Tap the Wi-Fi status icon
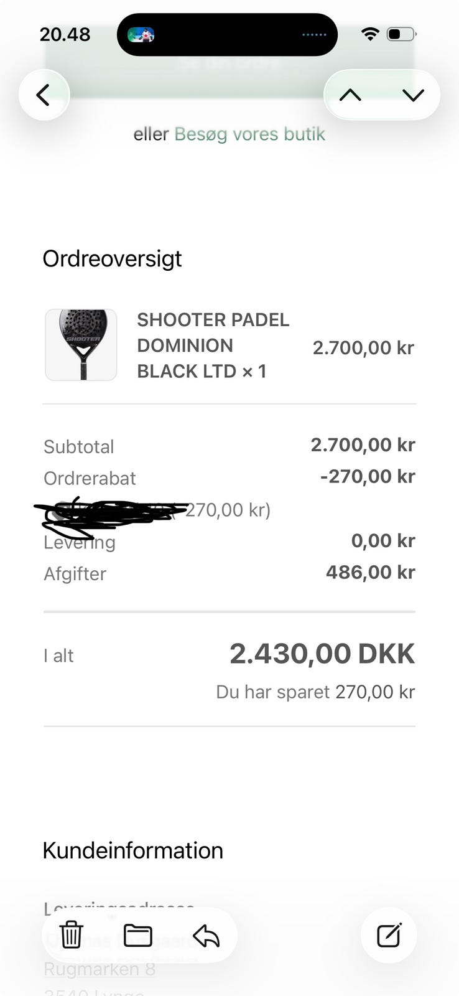This screenshot has height=996, width=459. (x=370, y=34)
